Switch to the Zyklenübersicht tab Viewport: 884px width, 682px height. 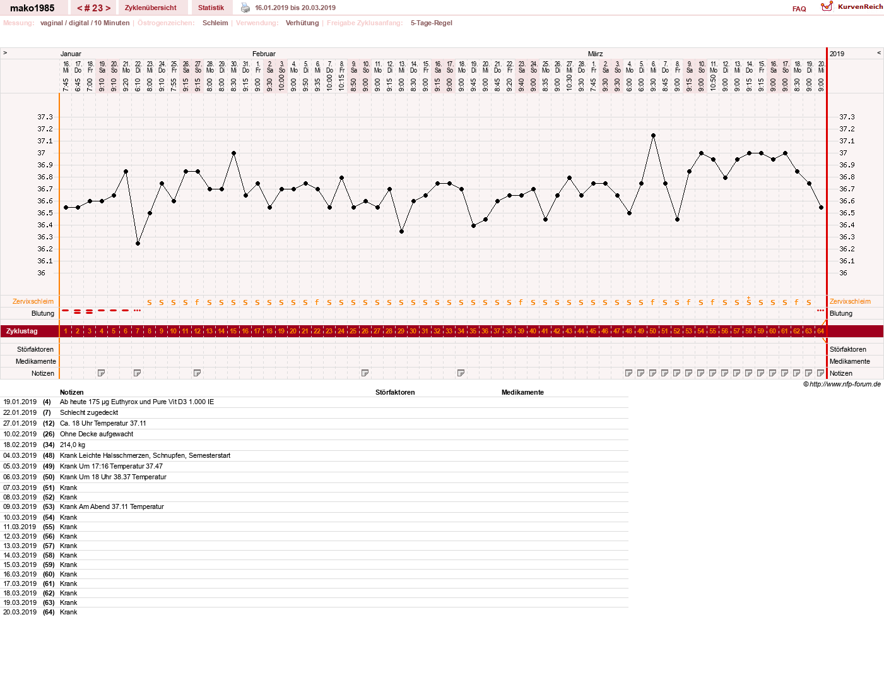click(151, 8)
